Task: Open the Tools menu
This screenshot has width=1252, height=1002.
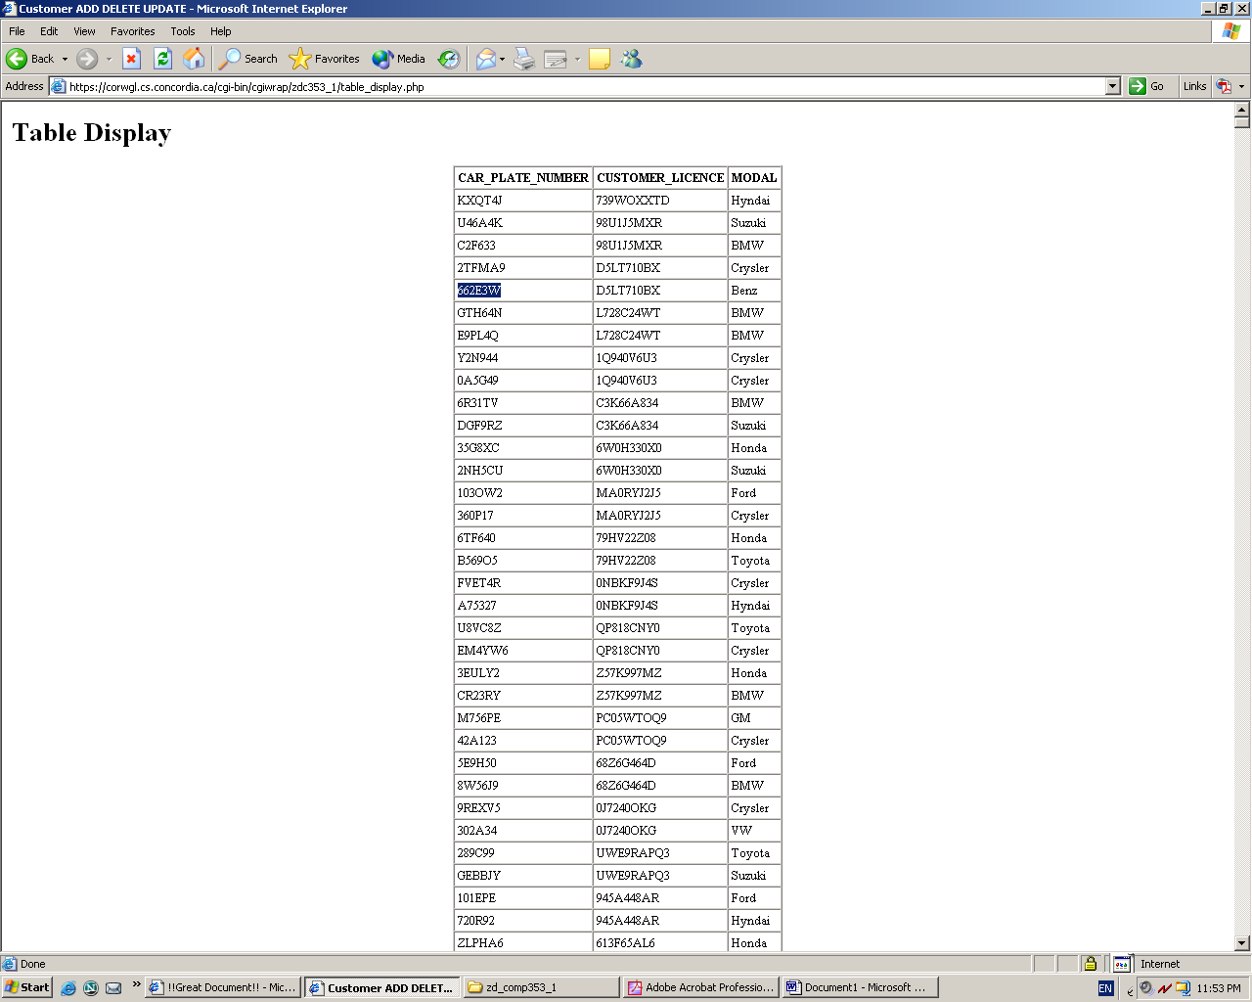Action: [183, 31]
